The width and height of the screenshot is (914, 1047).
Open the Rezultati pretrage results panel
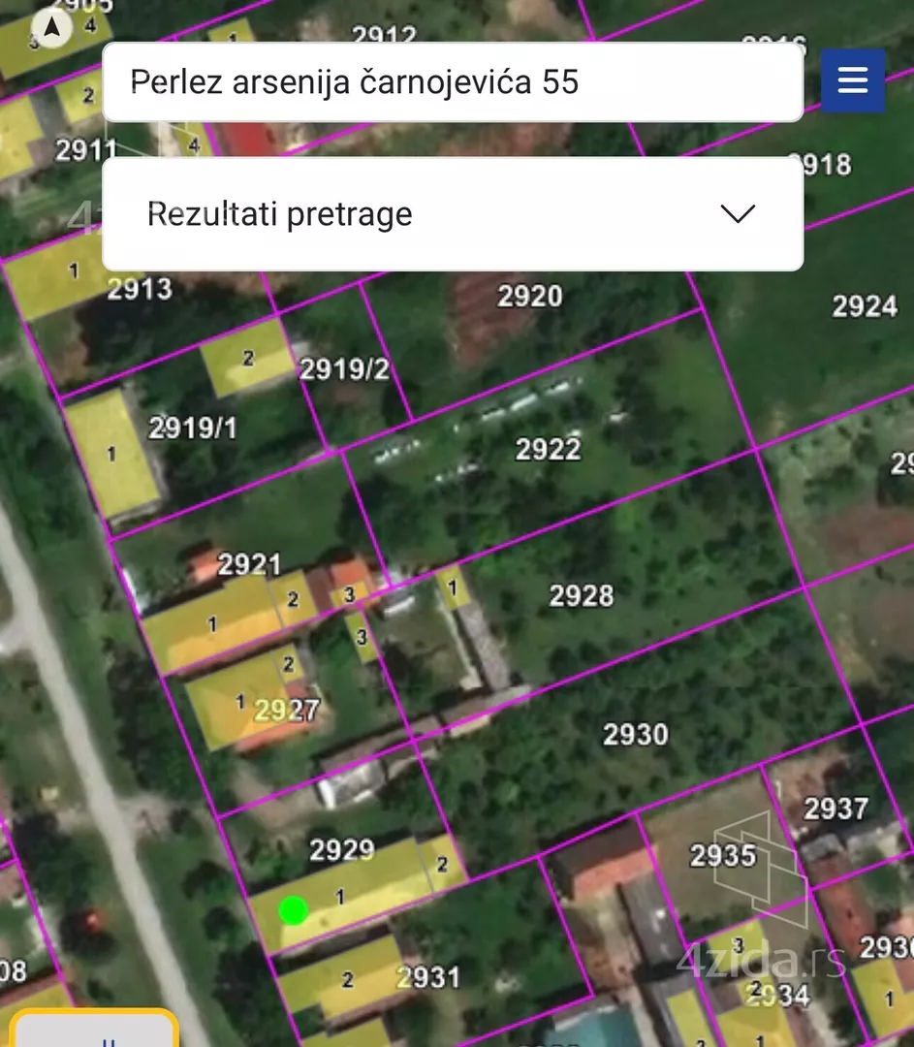[x=453, y=213]
